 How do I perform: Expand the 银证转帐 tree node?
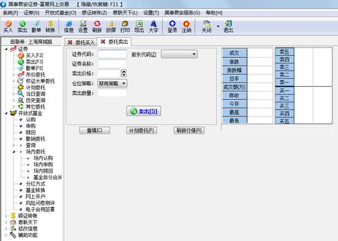tap(6, 216)
